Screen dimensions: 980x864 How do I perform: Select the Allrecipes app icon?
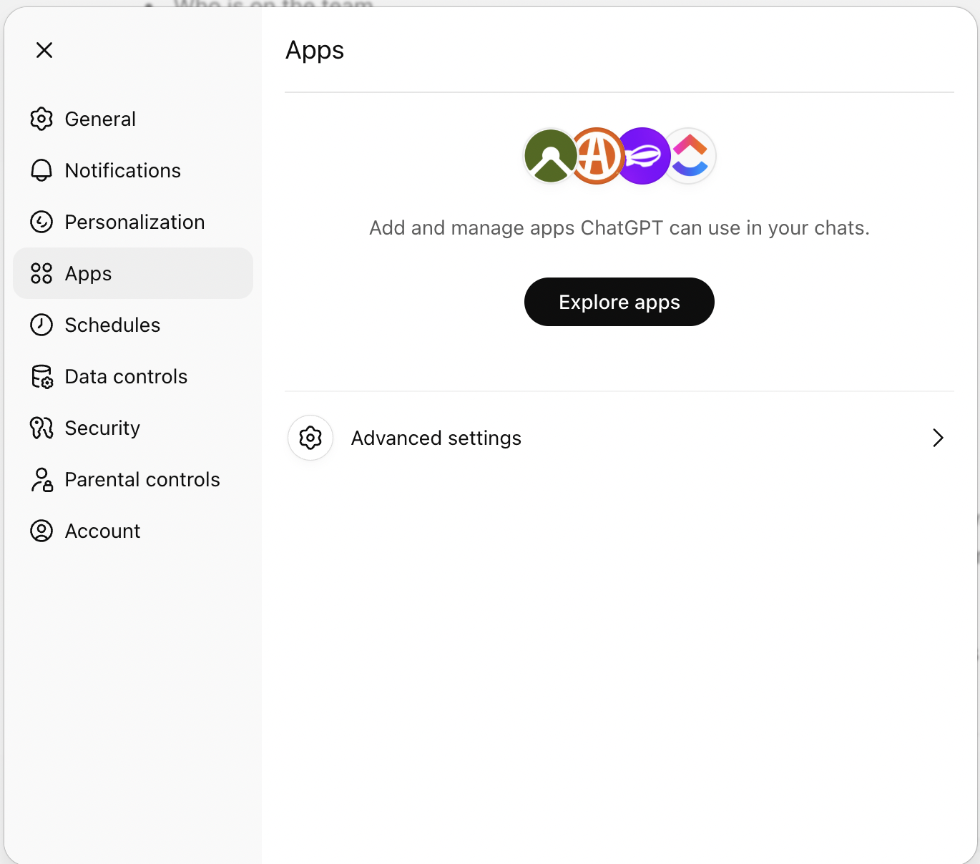596,156
